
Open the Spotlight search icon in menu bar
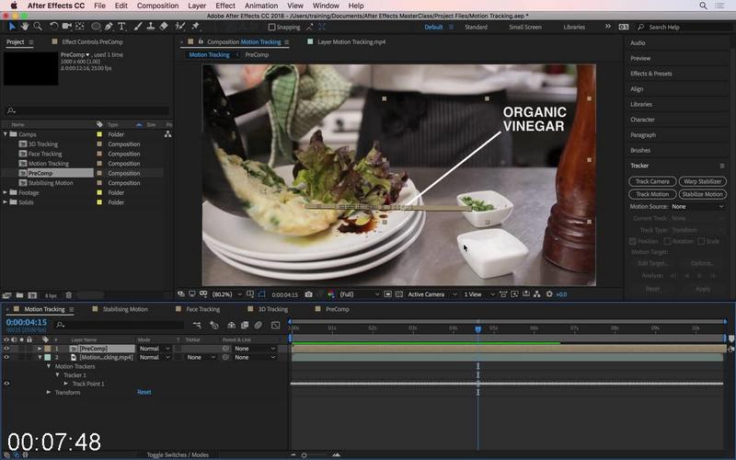click(703, 6)
